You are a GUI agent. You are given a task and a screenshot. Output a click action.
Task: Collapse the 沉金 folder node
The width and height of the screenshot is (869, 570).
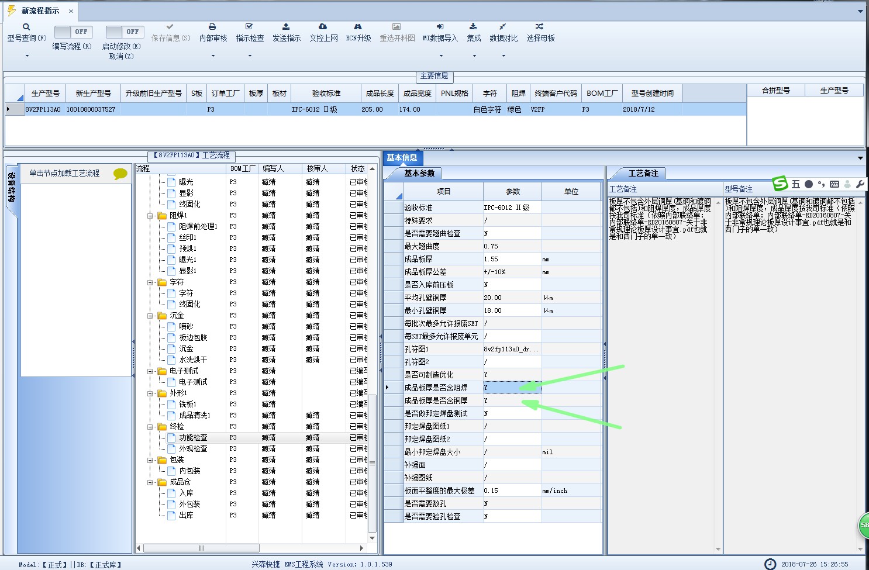(x=150, y=316)
